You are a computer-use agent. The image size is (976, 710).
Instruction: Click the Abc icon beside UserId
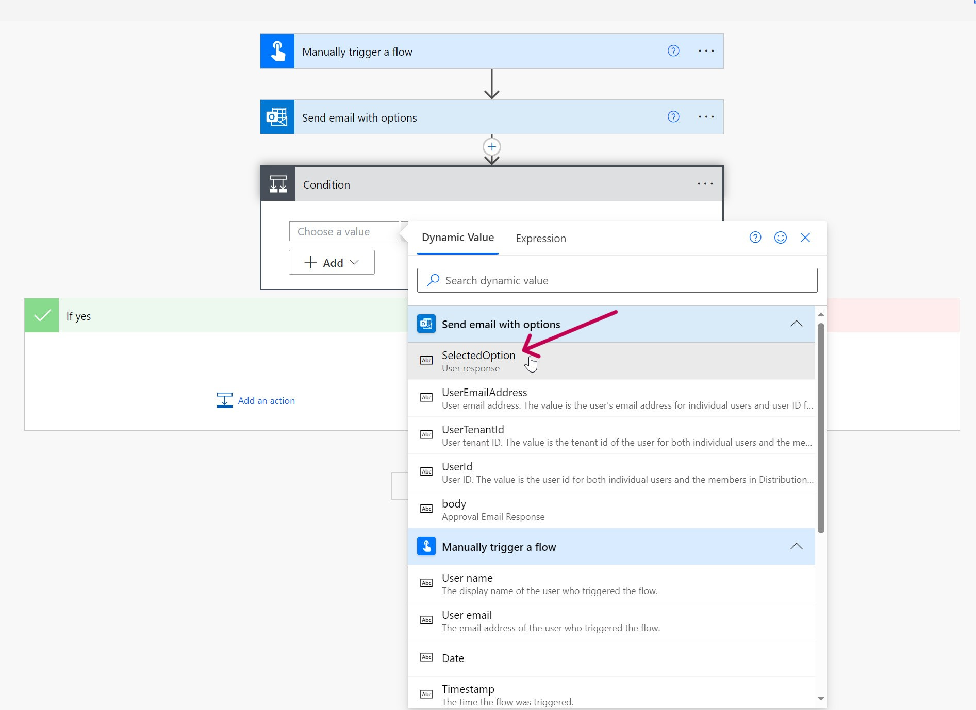click(426, 471)
